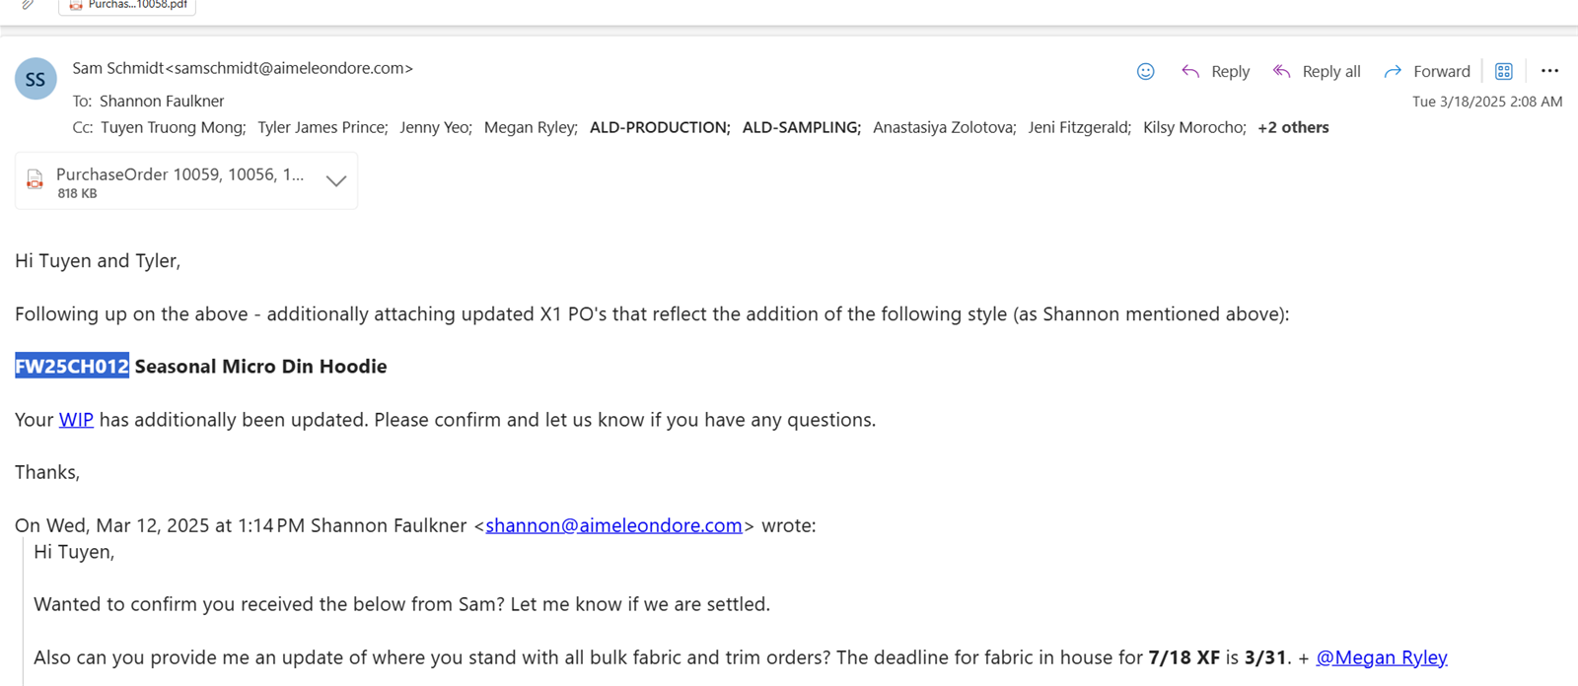Screen dimensions: 1578x686
Task: Click the @Megan Ryley mention link
Action: coord(1382,657)
